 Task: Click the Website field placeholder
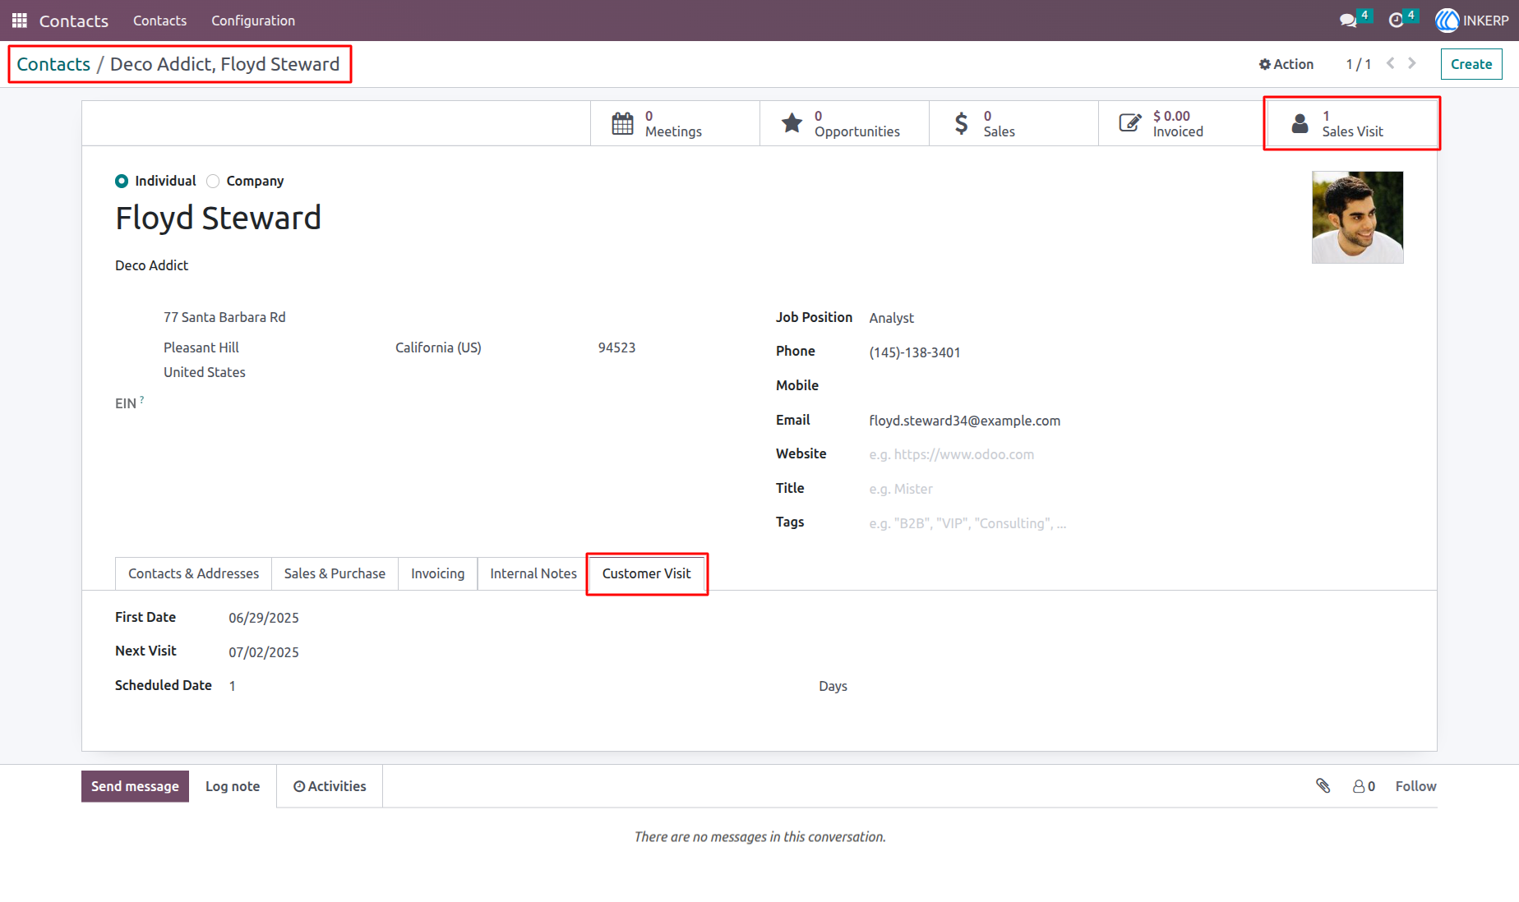[x=952, y=454]
